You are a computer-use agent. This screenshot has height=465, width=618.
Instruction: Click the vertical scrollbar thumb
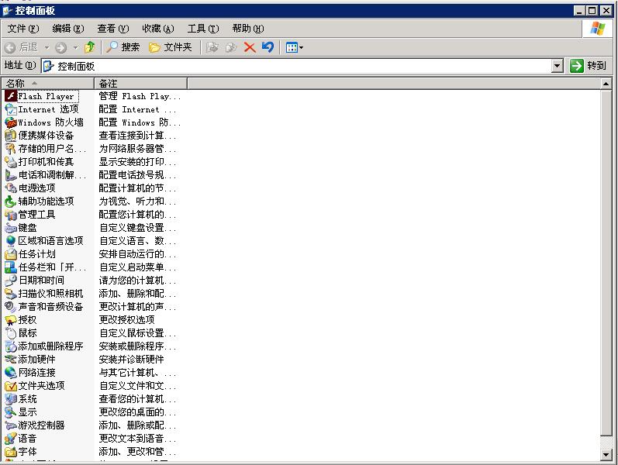[606, 263]
